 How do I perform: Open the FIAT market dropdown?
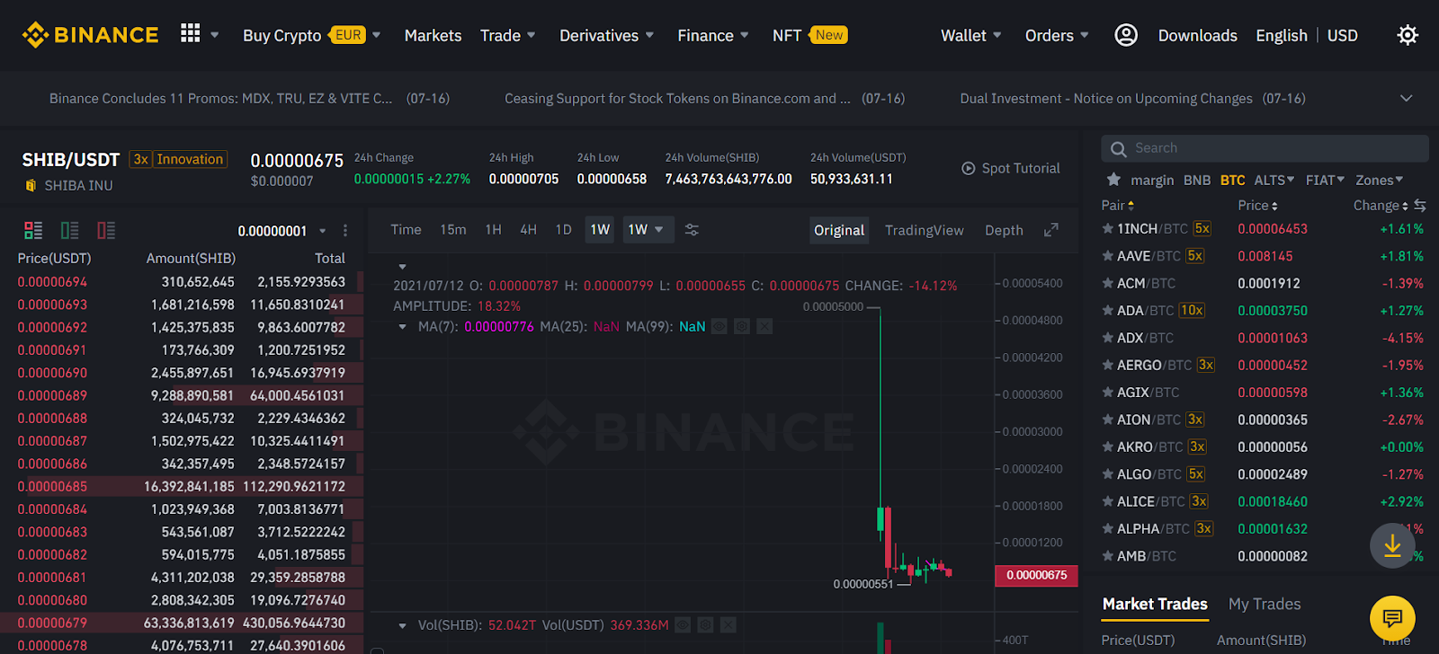click(1325, 180)
